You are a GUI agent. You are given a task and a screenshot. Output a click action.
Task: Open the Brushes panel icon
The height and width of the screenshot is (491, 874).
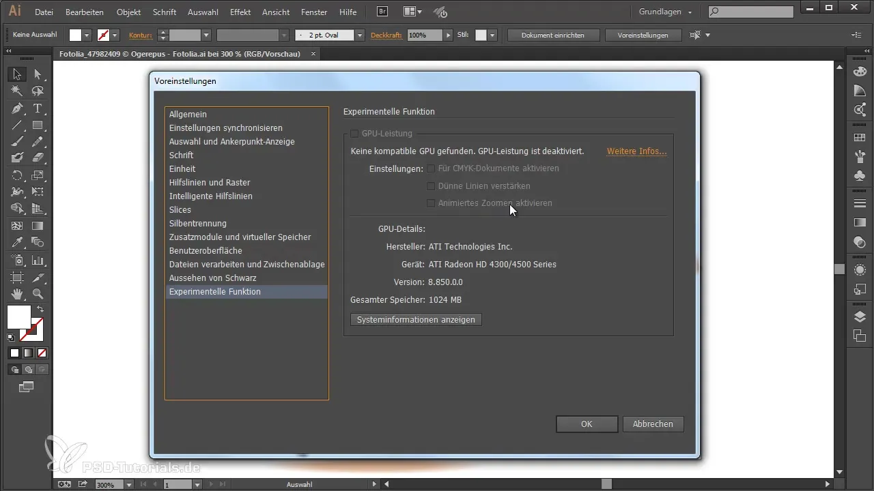(860, 156)
